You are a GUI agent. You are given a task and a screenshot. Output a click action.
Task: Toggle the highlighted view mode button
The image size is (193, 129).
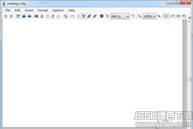(166, 16)
